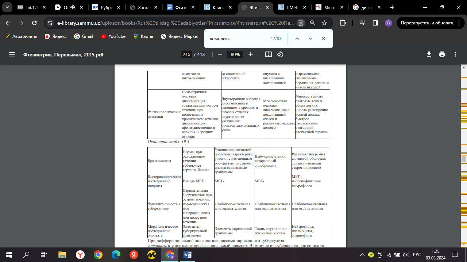Click the address bar URL
467x262 pixels.
(x=175, y=23)
